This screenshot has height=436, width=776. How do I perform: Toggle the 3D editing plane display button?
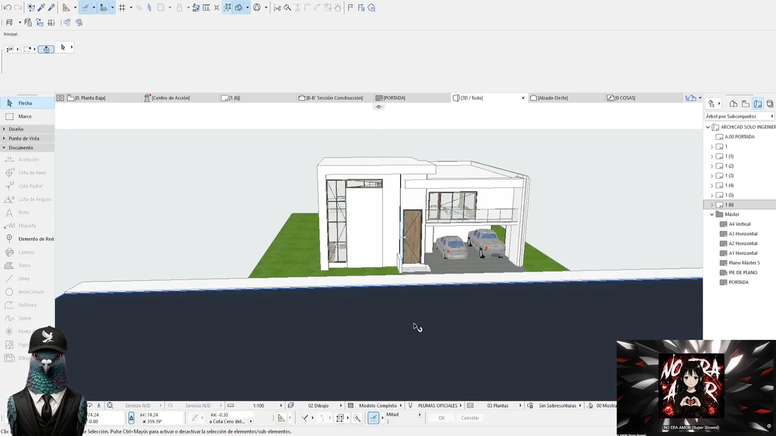click(238, 8)
